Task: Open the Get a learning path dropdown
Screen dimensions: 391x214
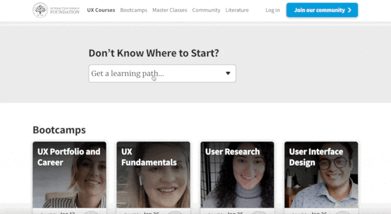Action: click(162, 74)
